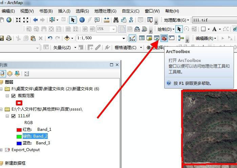The image size is (237, 168).
Task: Open the Go To XY tool
Action: coord(131,20)
